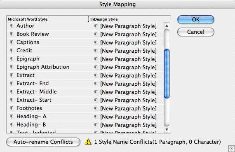Select the Extract- End Word style
Viewport: 235px width, 152px height.
point(33,83)
